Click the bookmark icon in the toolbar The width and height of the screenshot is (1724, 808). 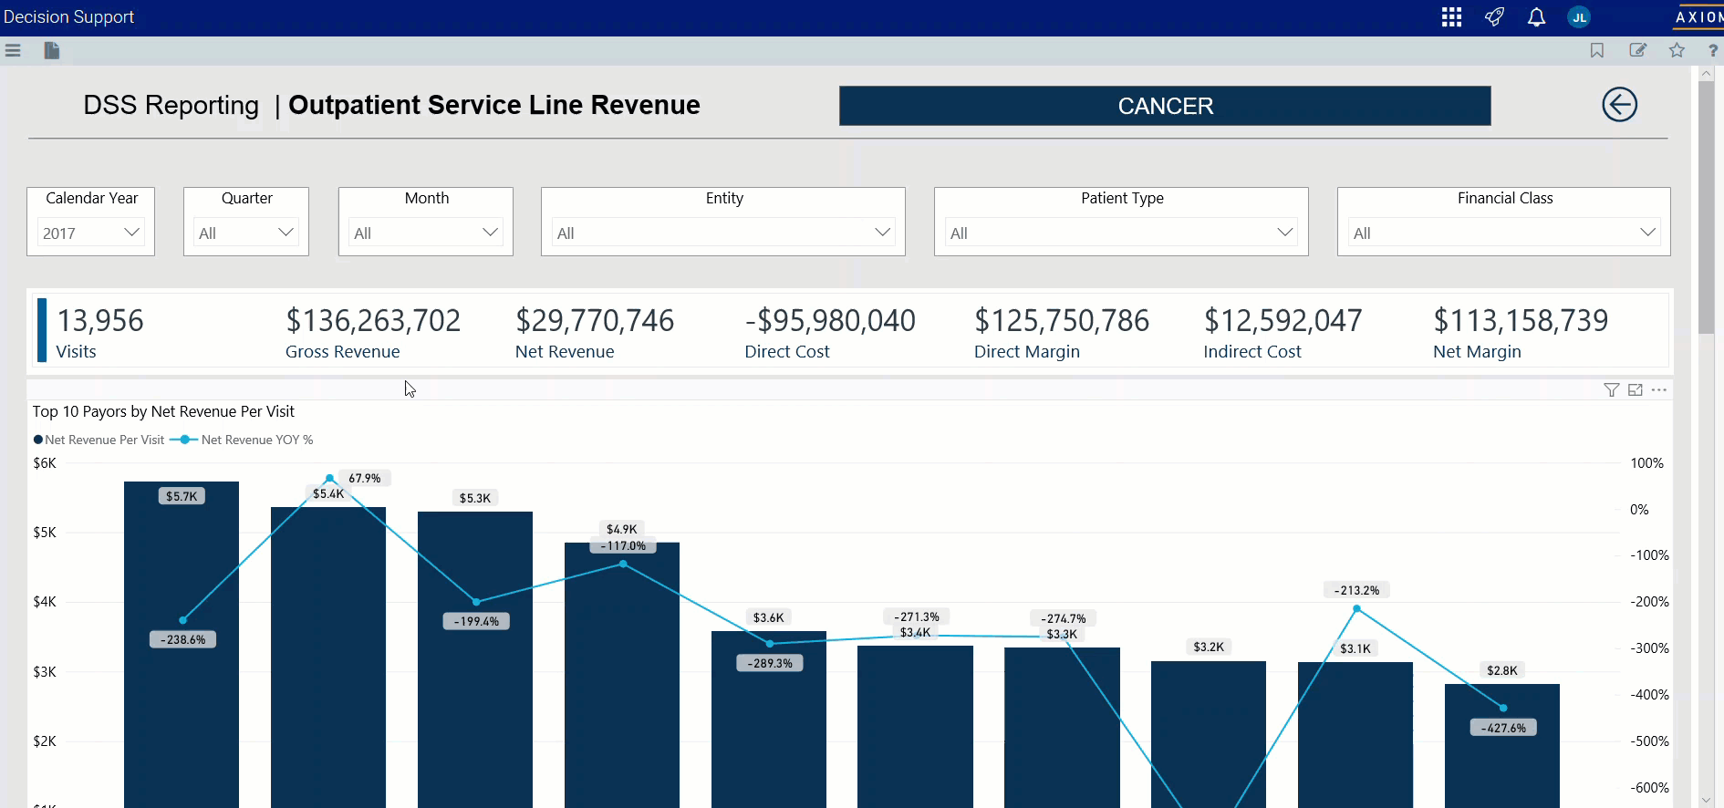[1597, 51]
